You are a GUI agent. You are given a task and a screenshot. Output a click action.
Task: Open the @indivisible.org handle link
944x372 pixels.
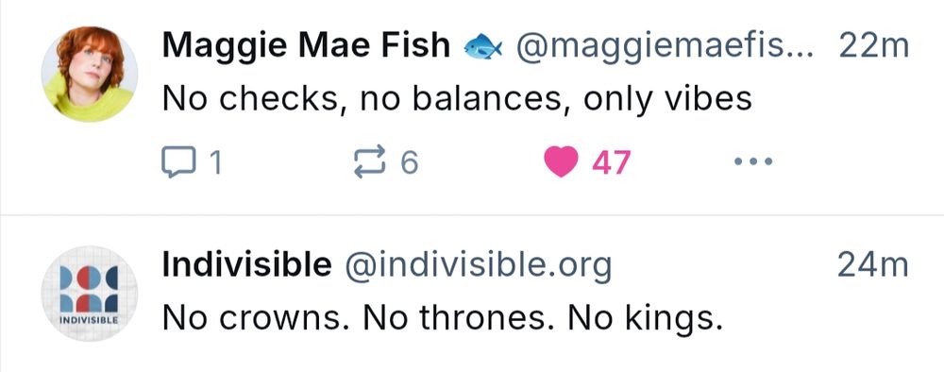478,266
